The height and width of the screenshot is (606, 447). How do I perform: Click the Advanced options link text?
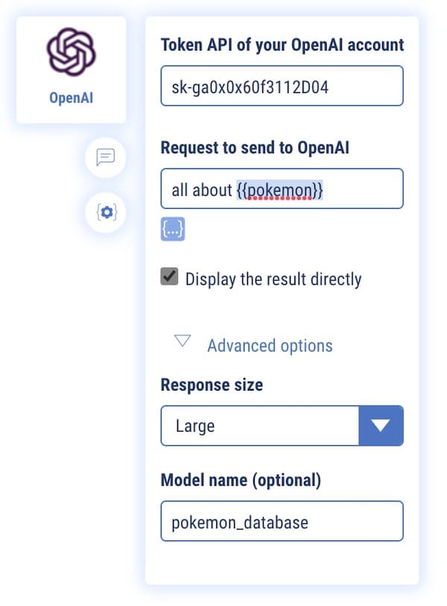click(x=270, y=346)
